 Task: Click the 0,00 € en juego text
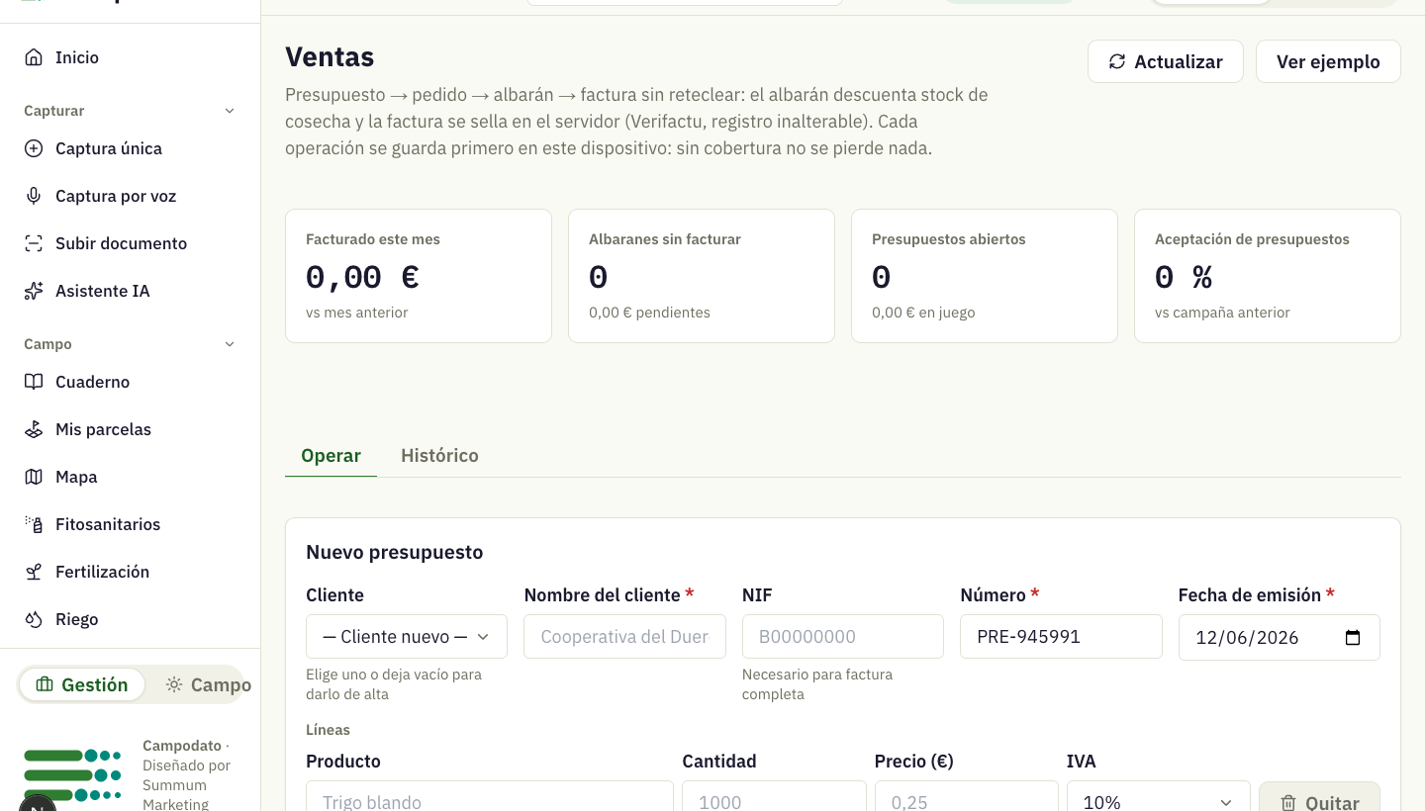(923, 313)
